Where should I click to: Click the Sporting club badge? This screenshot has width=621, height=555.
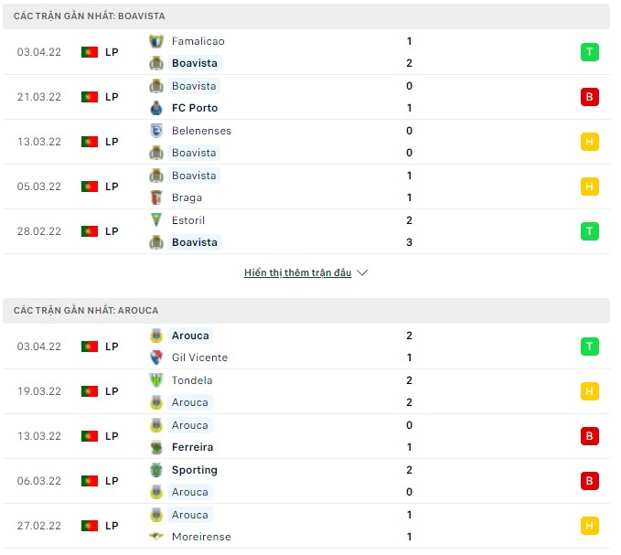point(155,470)
